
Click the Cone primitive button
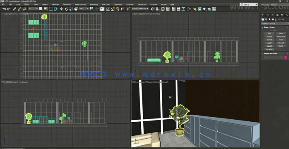tap(281, 33)
